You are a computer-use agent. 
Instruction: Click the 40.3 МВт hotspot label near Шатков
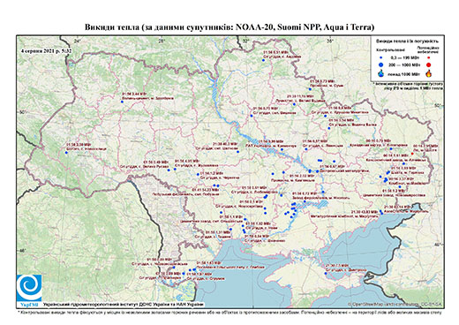pyautogui.click(x=217, y=146)
